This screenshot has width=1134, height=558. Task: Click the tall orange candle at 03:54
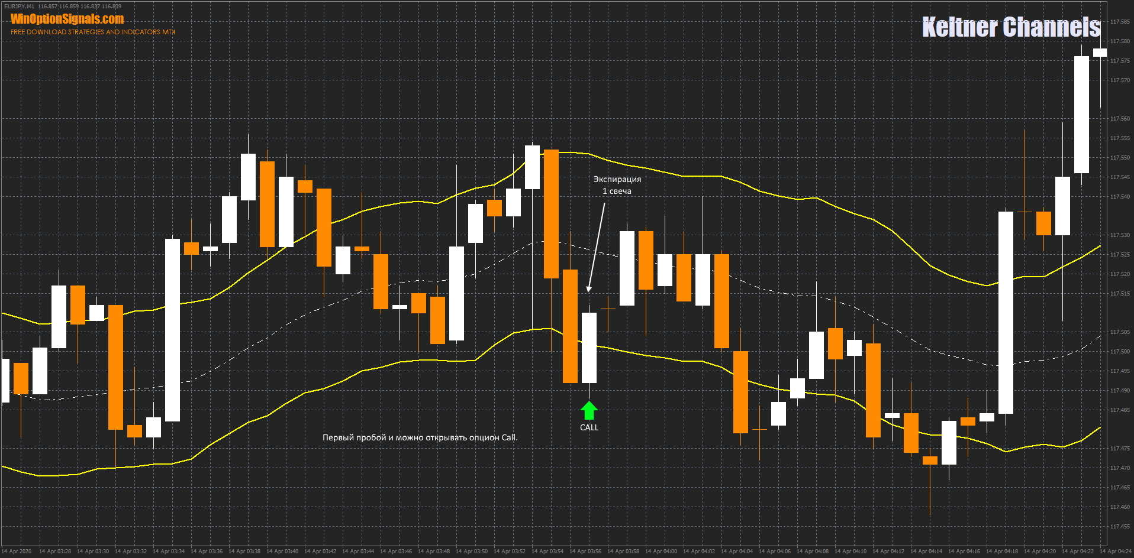[551, 213]
